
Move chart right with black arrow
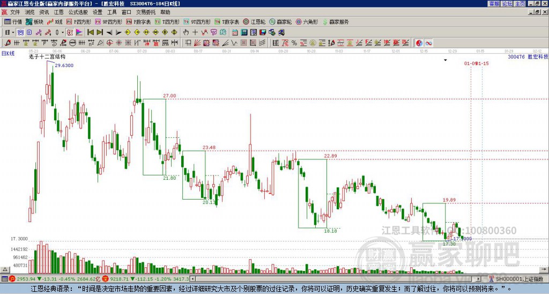(x=118, y=32)
